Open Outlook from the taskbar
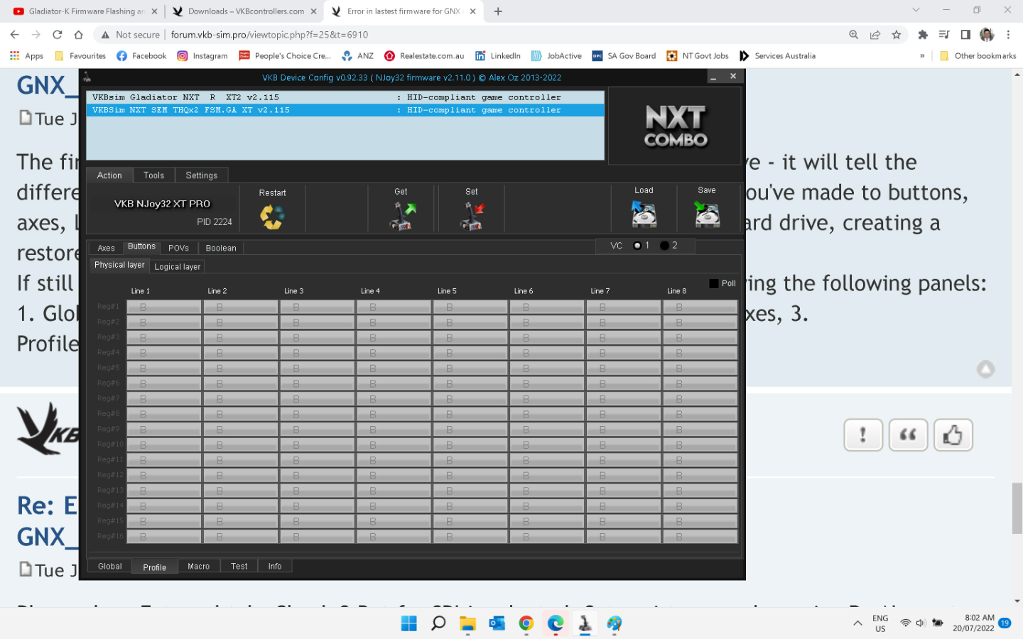Screen dimensions: 1023x639 point(497,623)
